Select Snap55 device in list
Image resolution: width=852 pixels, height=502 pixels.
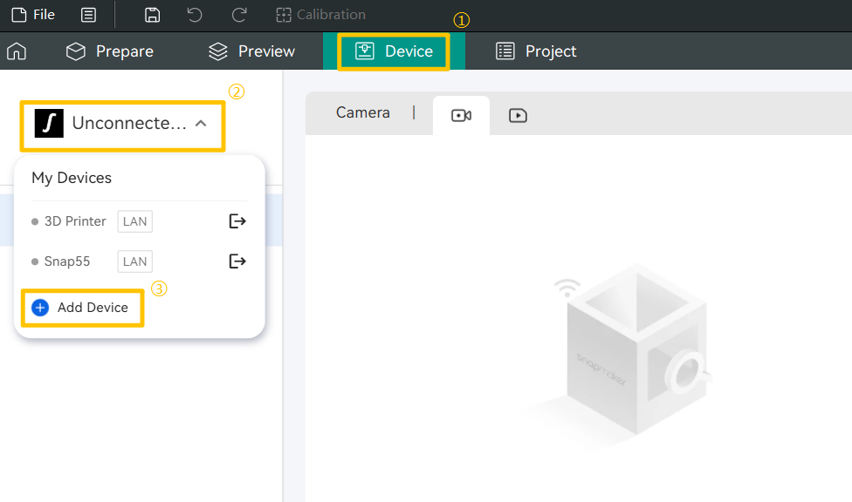(67, 261)
